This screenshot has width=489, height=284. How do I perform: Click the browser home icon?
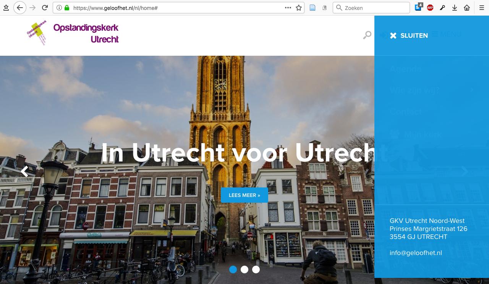click(x=467, y=8)
